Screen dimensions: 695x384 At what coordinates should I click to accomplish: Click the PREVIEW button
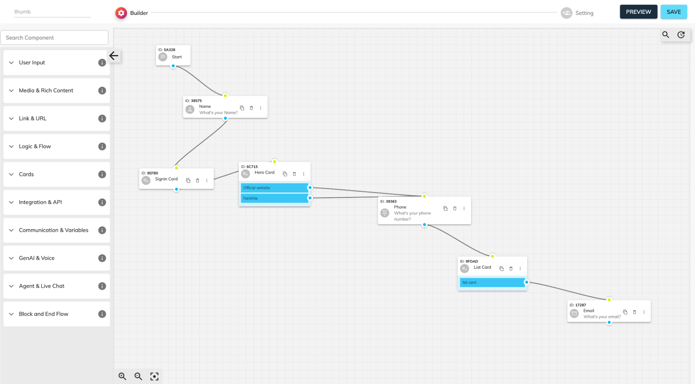(x=638, y=12)
